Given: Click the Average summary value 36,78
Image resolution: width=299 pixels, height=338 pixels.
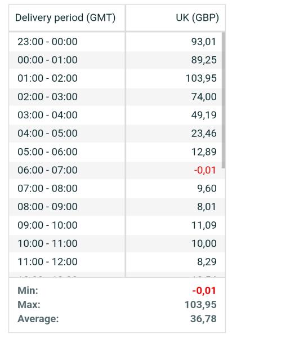Looking at the screenshot, I should click(203, 319).
